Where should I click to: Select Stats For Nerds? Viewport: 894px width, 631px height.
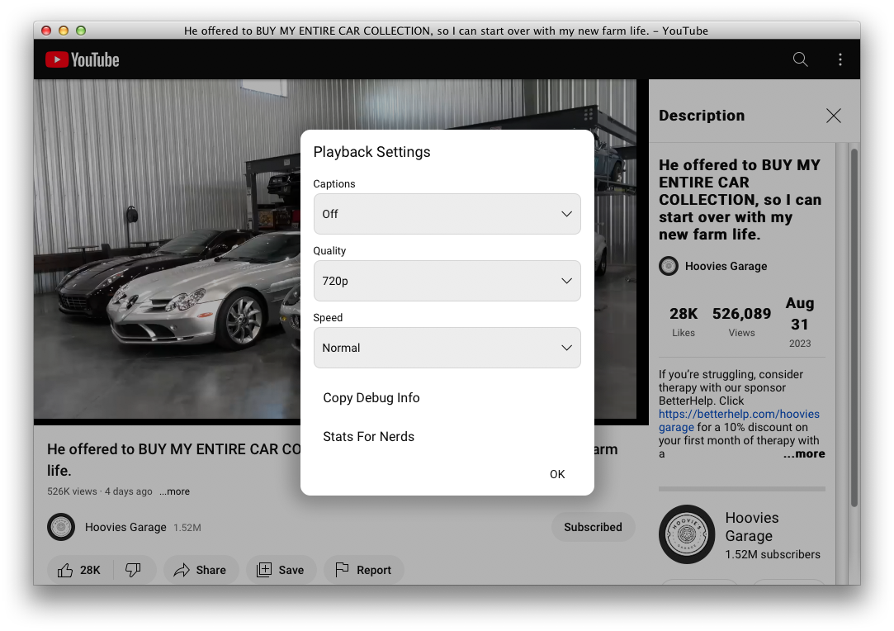[368, 436]
